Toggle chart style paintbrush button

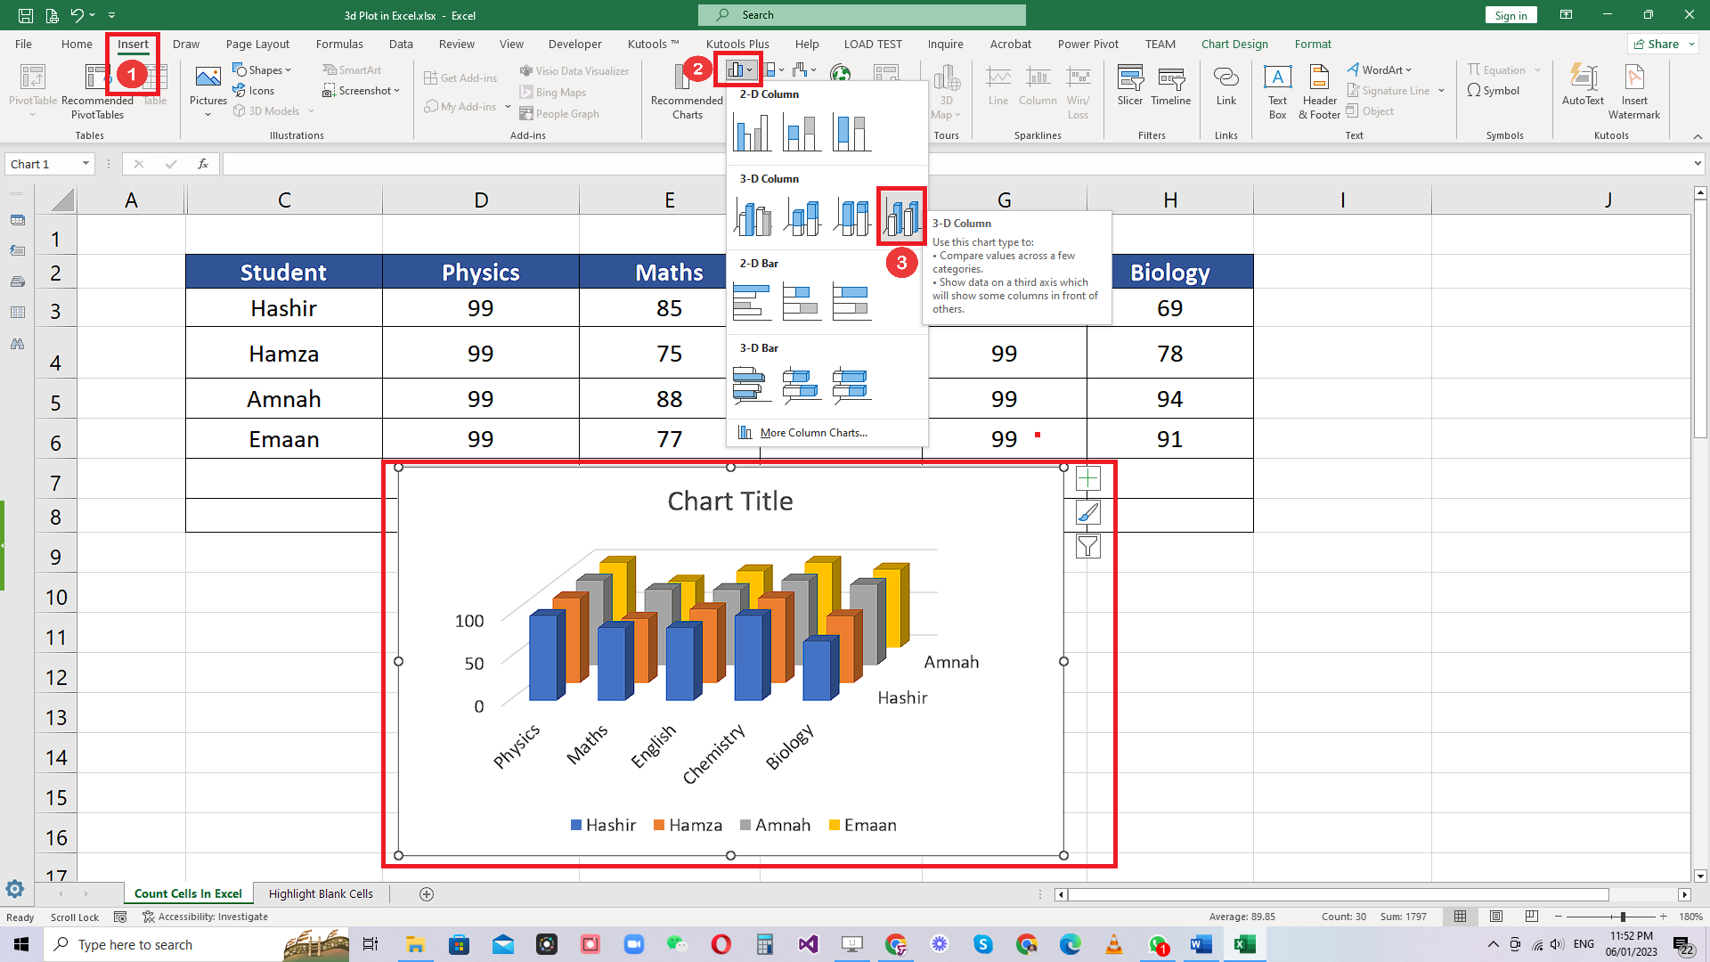(x=1088, y=511)
